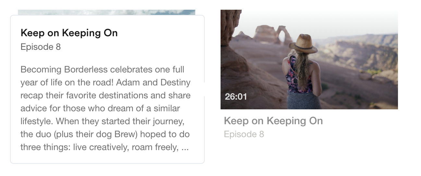421x176 pixels.
Task: Open the video thumbnail with woman in hat
Action: click(x=309, y=60)
